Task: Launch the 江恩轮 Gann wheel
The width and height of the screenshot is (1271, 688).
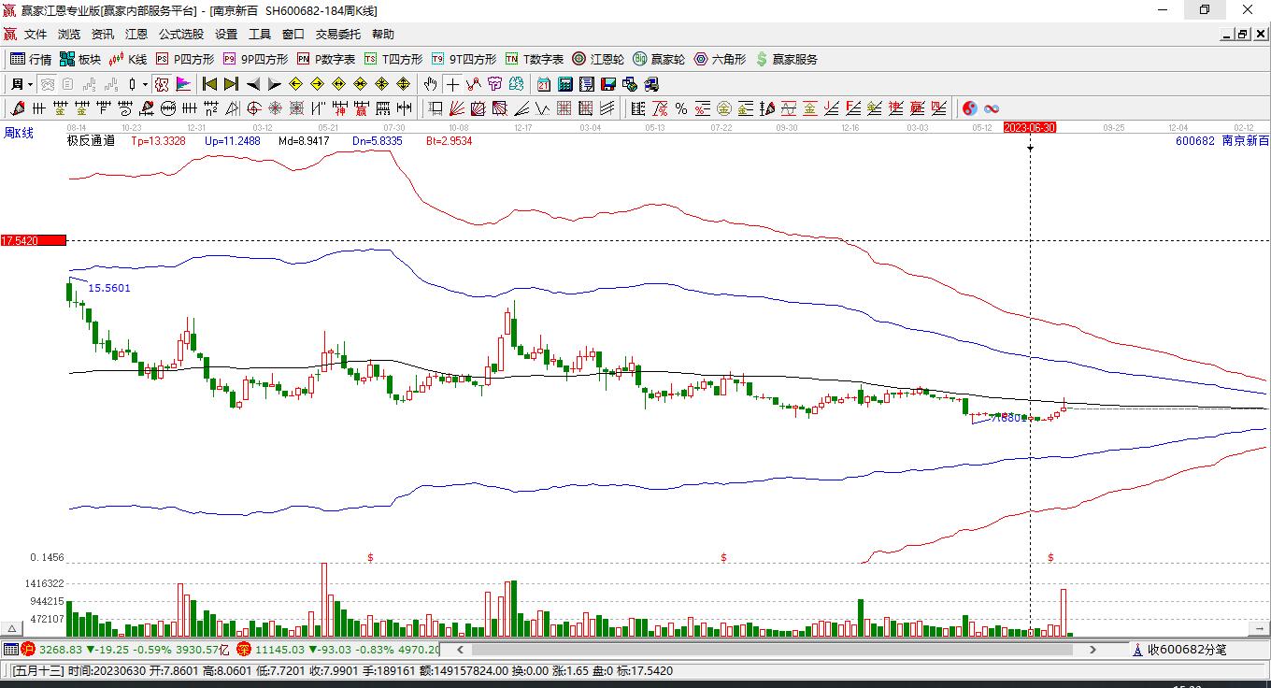Action: [598, 59]
